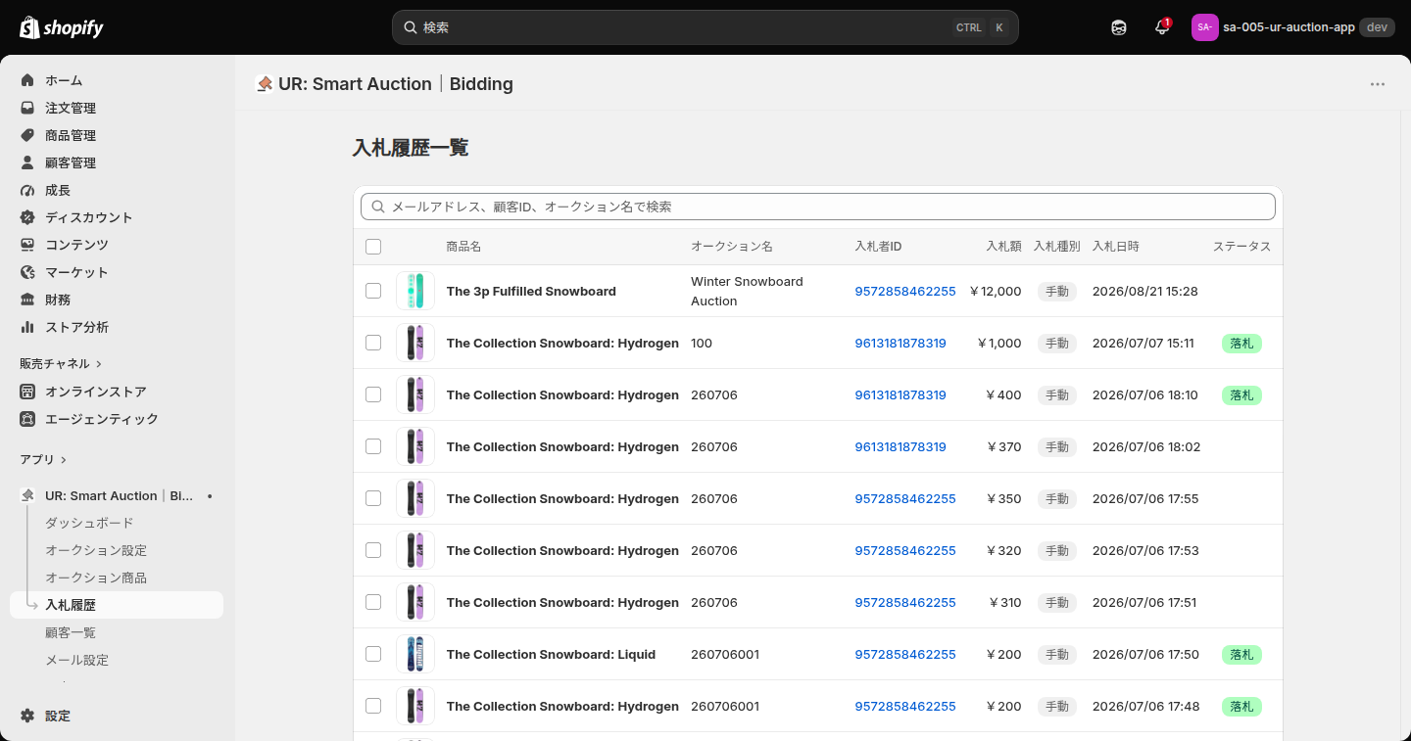Check the row with bid ￥370
The width and height of the screenshot is (1411, 741).
point(373,446)
